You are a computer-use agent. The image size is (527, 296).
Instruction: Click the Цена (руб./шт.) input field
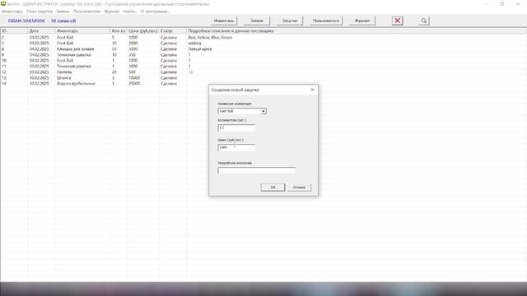tap(236, 147)
